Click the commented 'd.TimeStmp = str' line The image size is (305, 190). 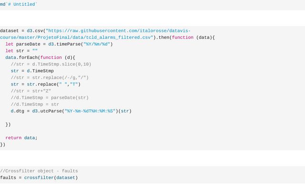click(x=35, y=104)
